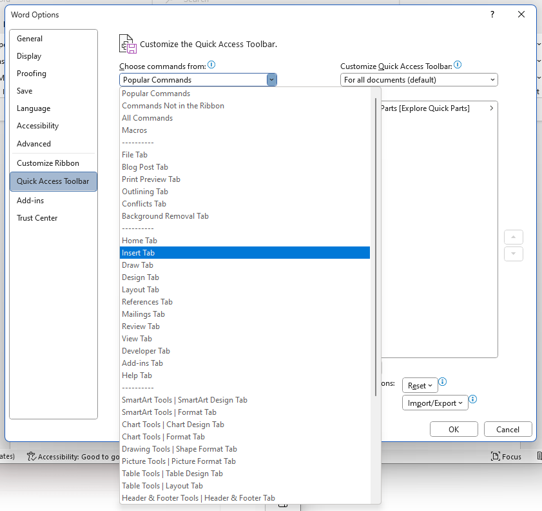Image resolution: width=542 pixels, height=511 pixels.
Task: Select Chart Tools | Chart Design Tab
Action: [245, 425]
